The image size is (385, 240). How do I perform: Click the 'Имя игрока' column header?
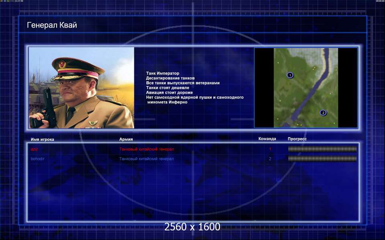coord(43,139)
